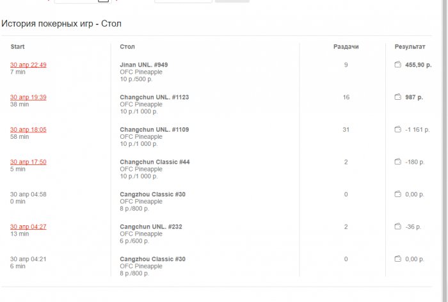Open the 30 апр 17:50 session link
Screen dimensions: 448x302
(28, 162)
